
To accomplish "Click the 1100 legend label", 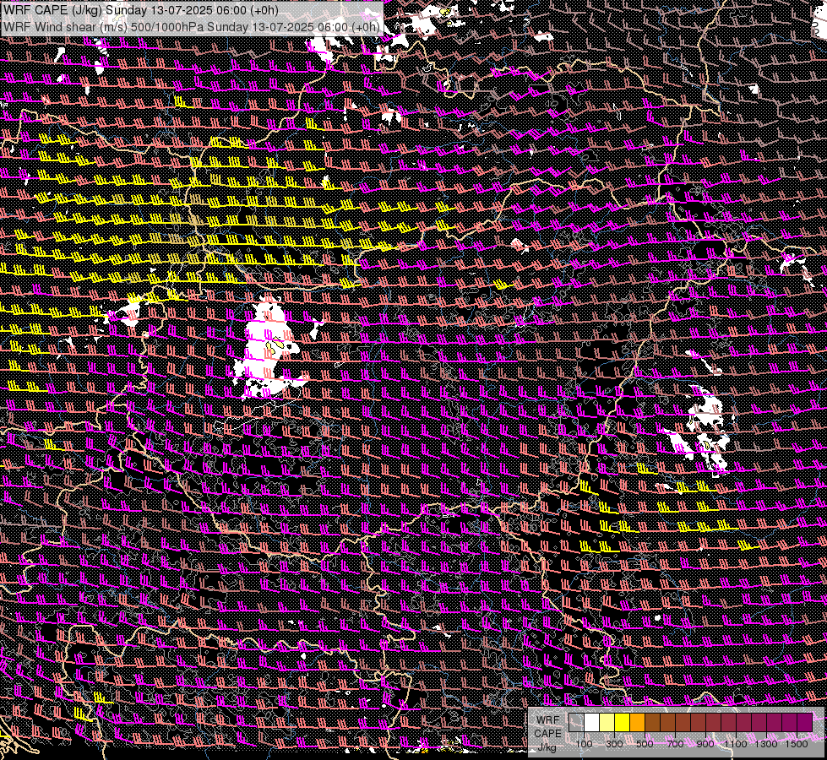I will (x=736, y=744).
